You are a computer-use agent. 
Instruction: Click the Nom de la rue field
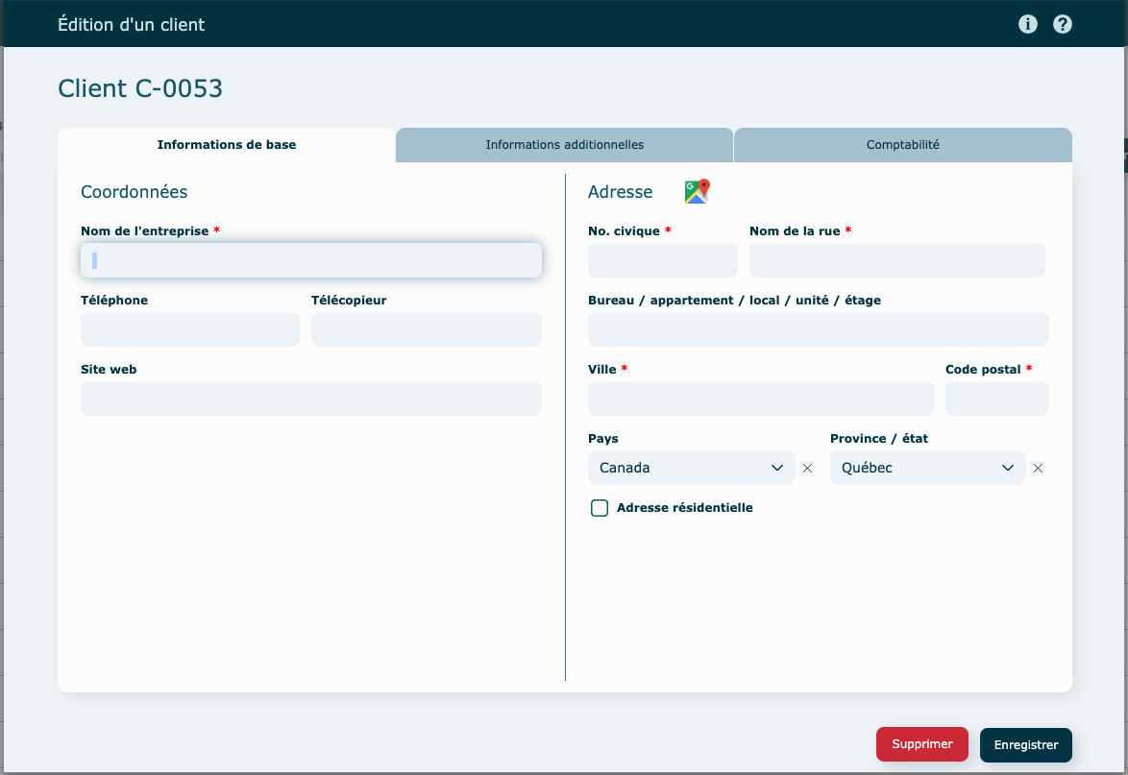tap(896, 260)
